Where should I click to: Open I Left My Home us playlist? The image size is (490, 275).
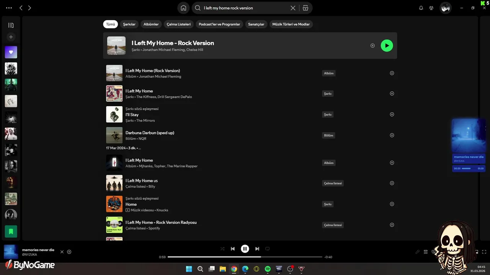(142, 181)
